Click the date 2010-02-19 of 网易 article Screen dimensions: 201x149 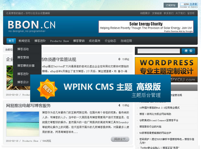click(x=12, y=141)
